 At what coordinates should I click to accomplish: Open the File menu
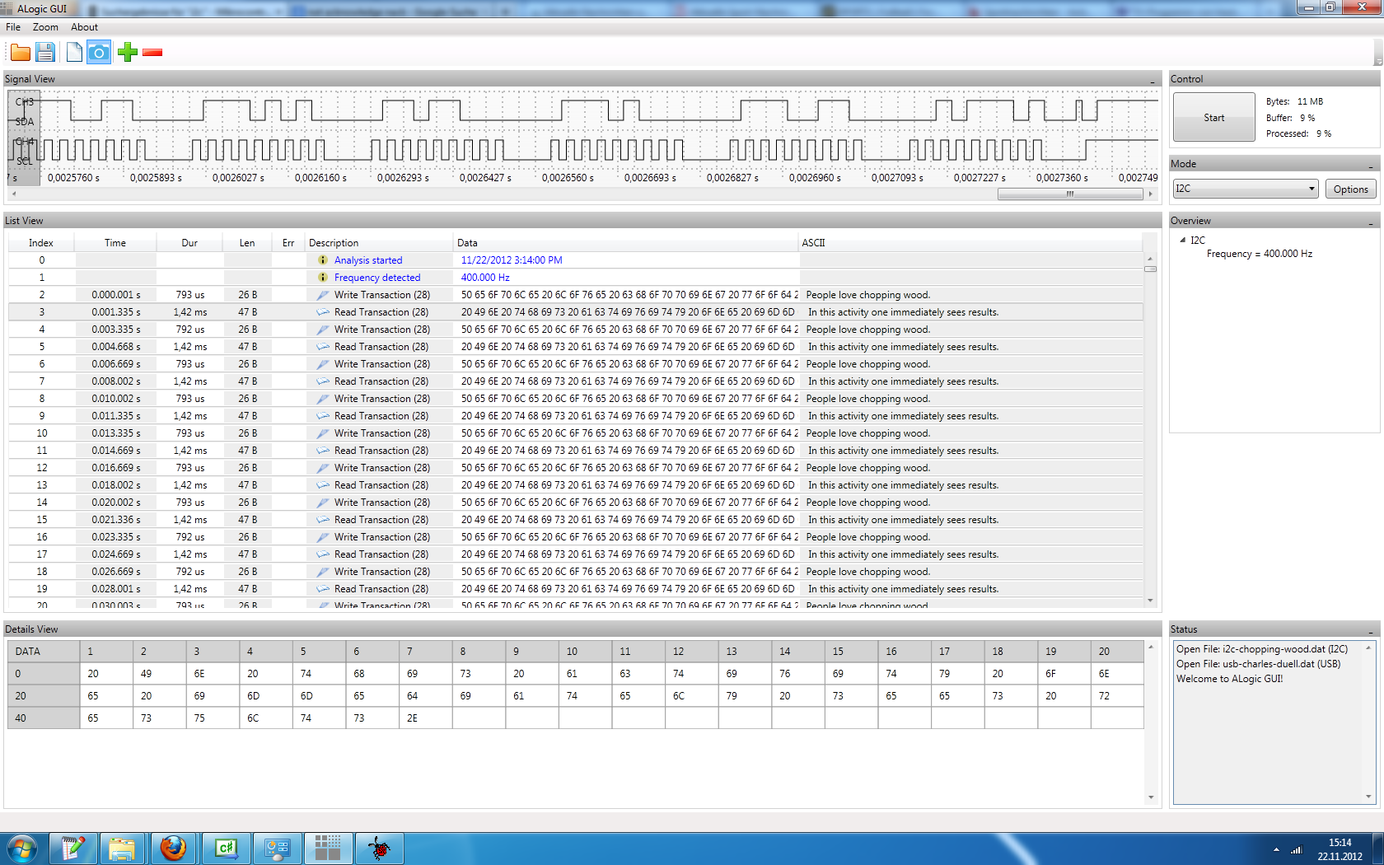pos(13,27)
